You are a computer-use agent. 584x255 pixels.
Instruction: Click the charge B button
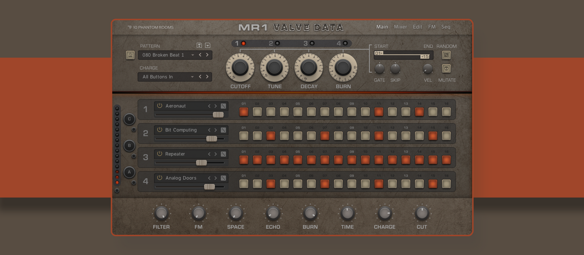129,146
